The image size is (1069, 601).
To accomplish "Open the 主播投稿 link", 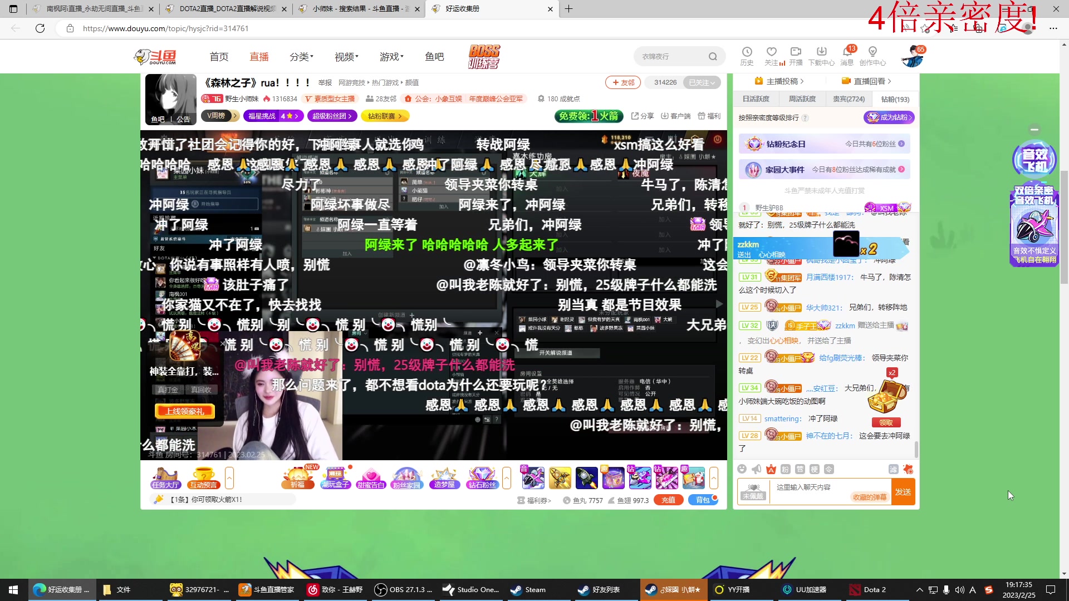I will pyautogui.click(x=779, y=81).
